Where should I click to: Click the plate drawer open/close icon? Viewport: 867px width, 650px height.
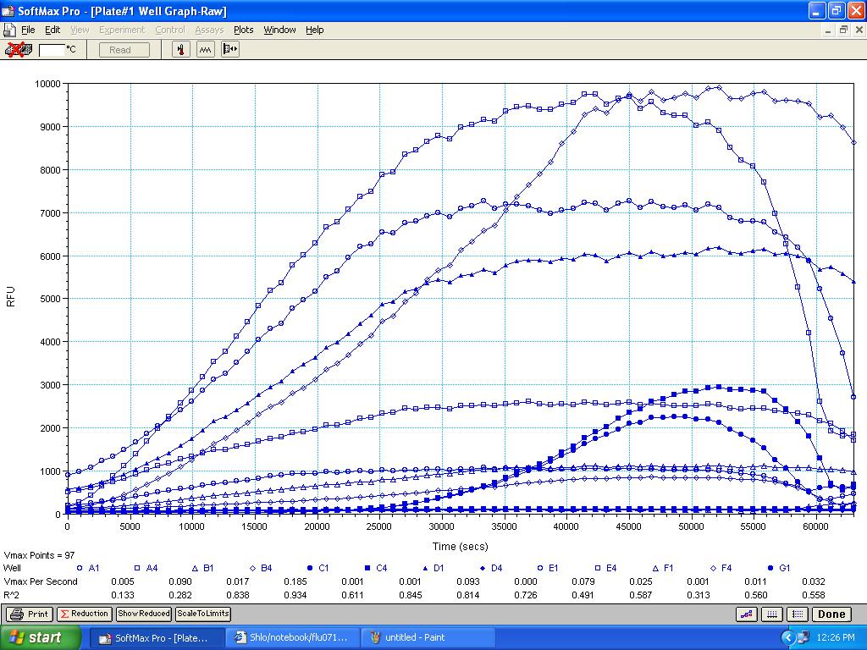(230, 50)
